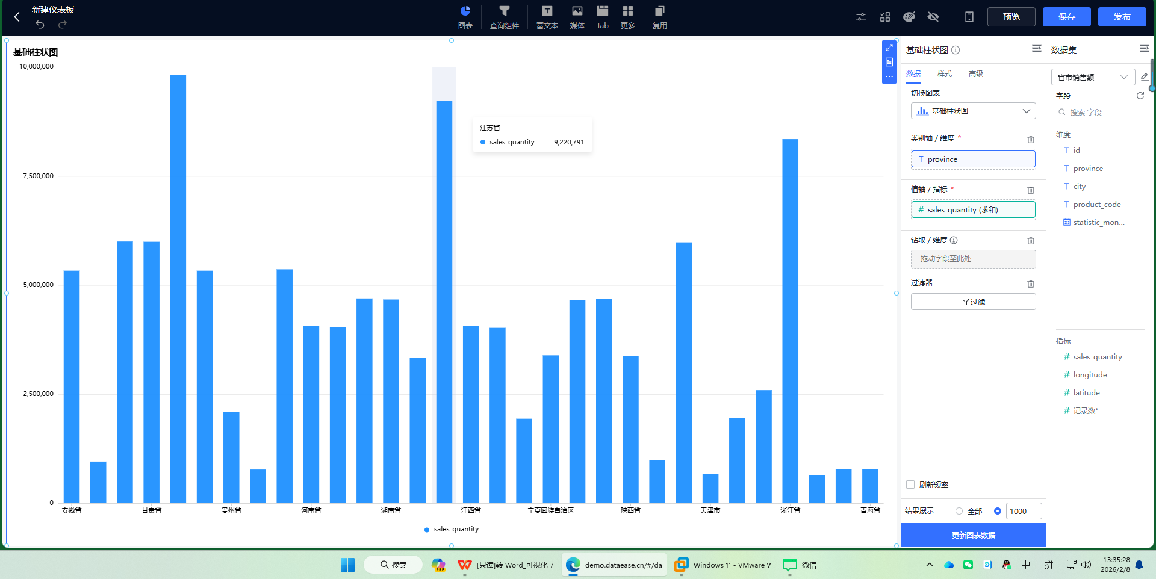1156x579 pixels.
Task: Click the 复用 reuse tool
Action: pos(660,17)
